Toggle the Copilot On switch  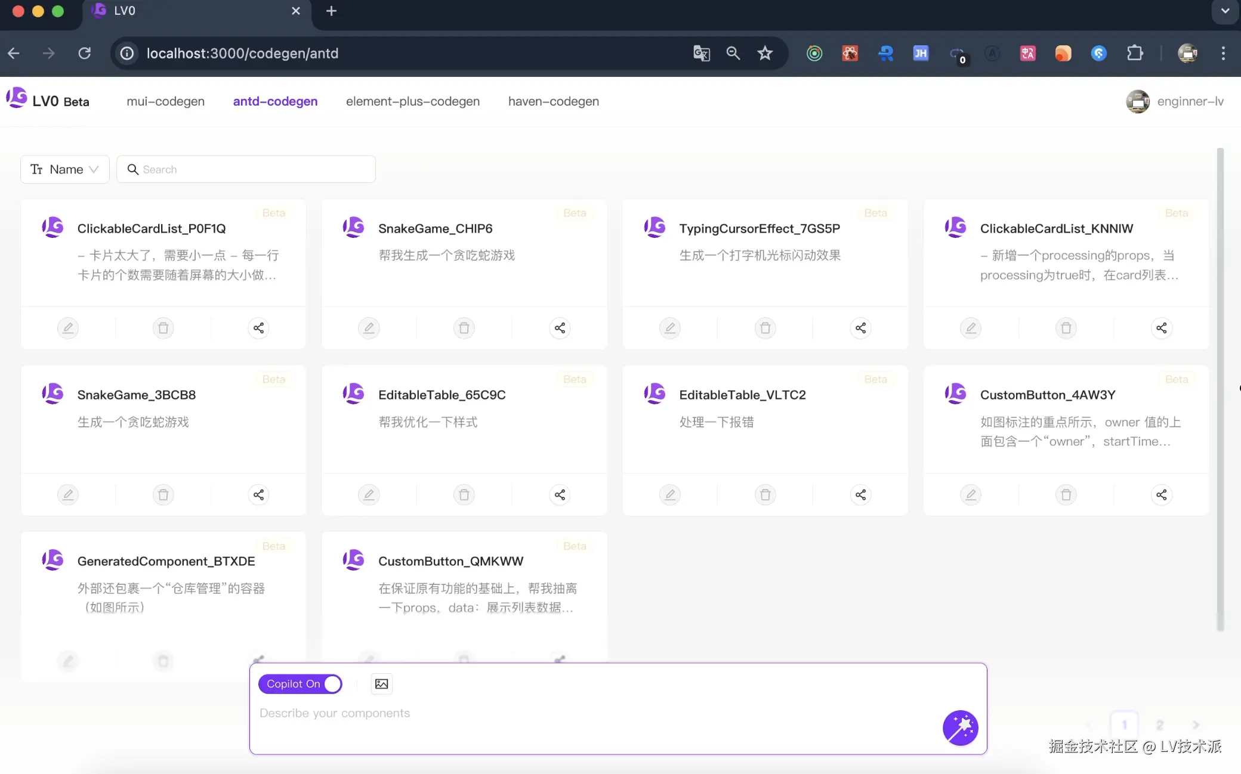click(300, 684)
